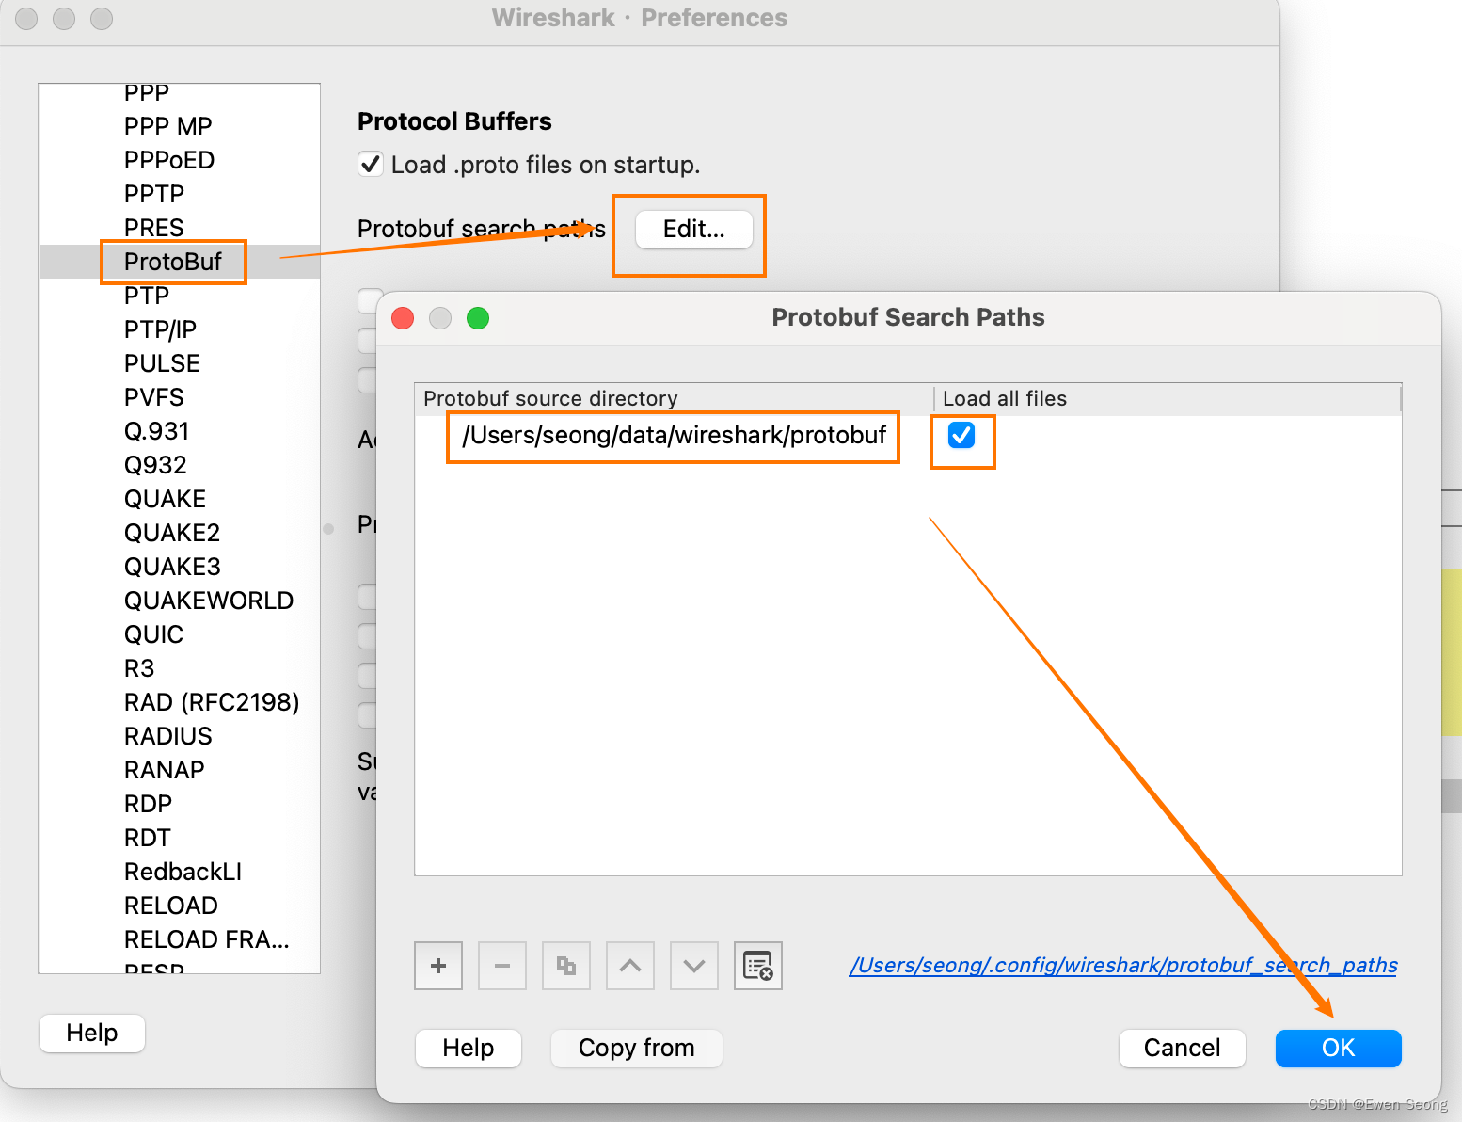
Task: Select QUAKE in the protocol list
Action: pos(180,499)
